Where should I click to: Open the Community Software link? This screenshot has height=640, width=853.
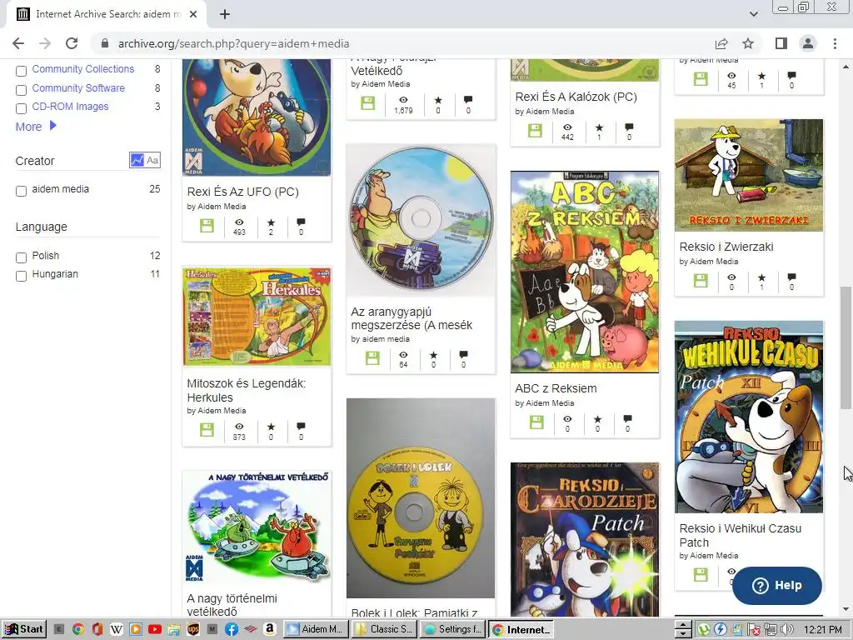coord(78,87)
